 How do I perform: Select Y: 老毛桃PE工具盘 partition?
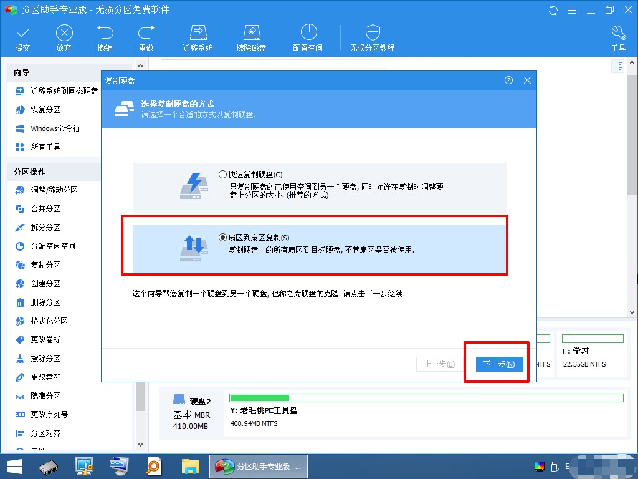coord(426,412)
